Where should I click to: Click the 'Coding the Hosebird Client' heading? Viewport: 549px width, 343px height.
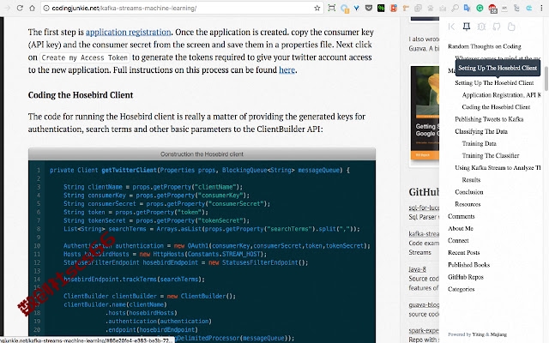81,95
